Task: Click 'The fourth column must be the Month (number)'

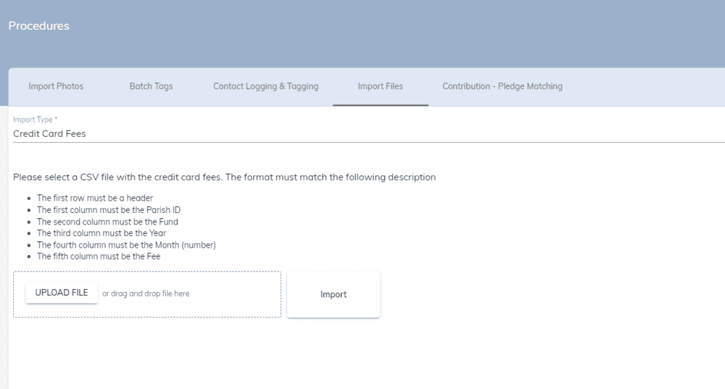Action: (x=126, y=245)
